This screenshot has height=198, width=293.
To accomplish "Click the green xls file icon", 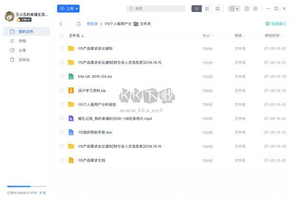I will pos(71,77).
